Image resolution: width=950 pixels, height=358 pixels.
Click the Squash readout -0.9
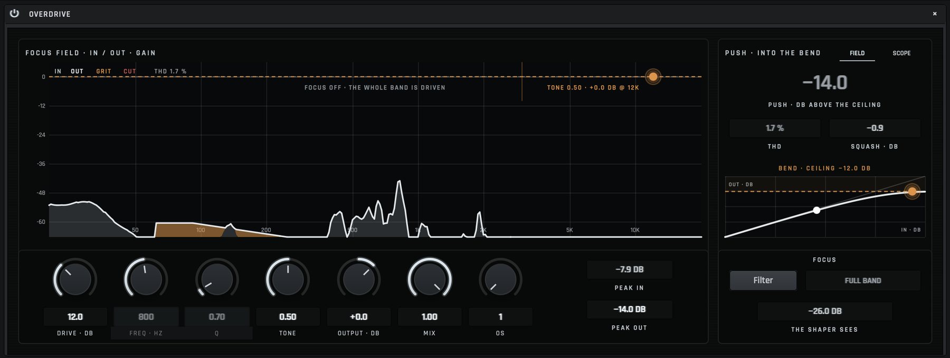[x=875, y=128]
